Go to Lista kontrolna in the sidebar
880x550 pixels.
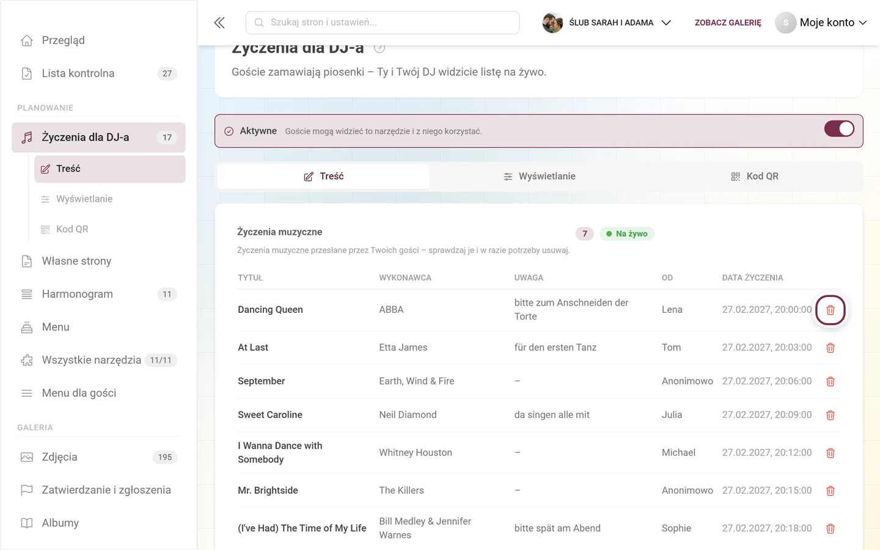[x=98, y=73]
